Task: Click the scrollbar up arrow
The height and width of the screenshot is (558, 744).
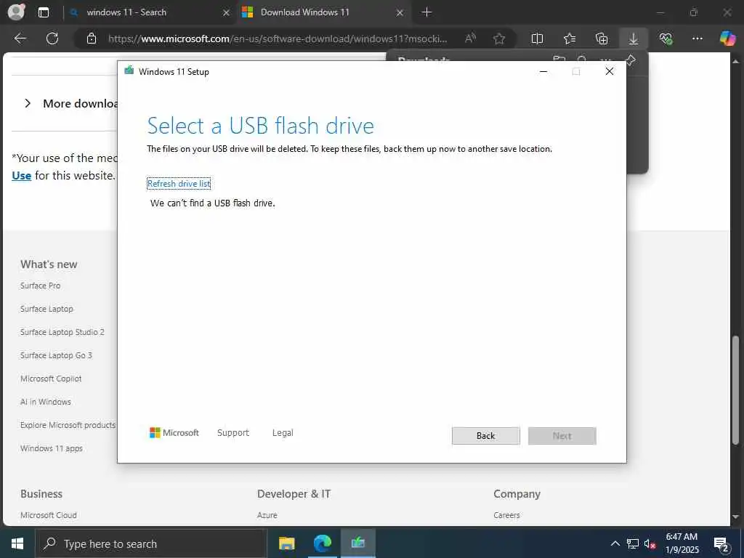Action: click(736, 62)
